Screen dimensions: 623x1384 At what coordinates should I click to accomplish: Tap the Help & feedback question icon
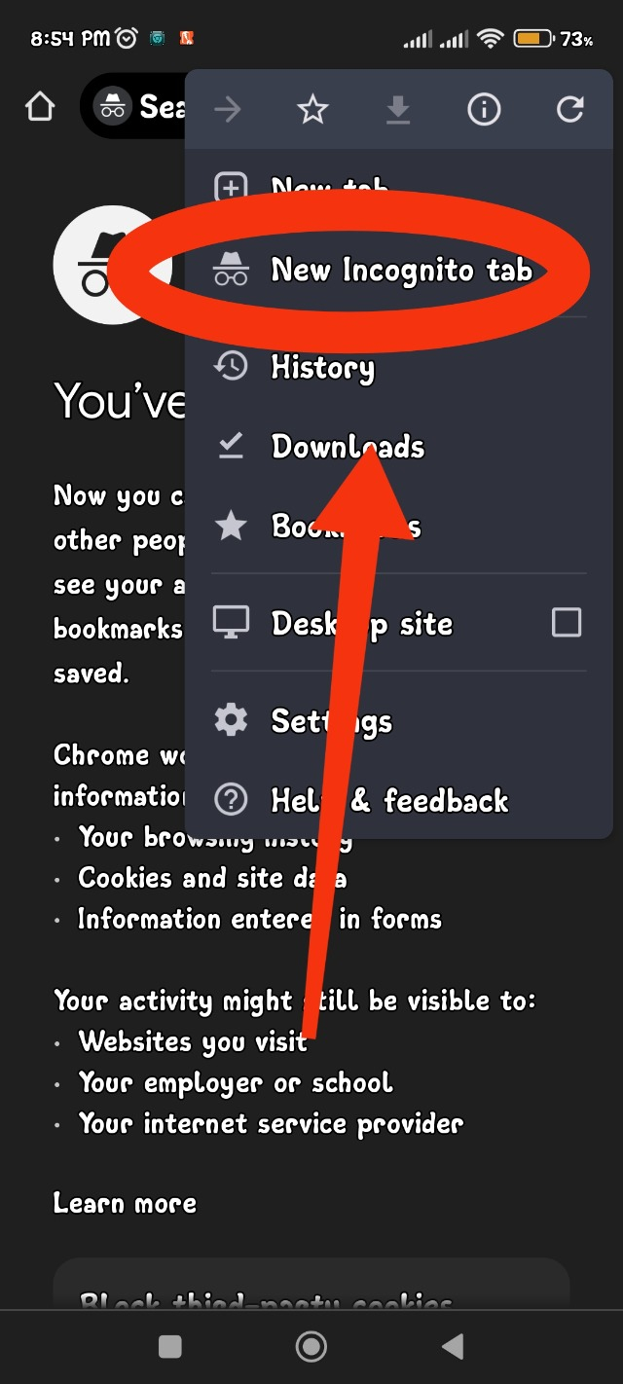pos(231,800)
